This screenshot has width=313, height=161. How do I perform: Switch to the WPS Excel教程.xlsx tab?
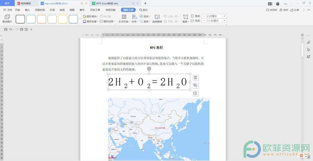coord(115,3)
